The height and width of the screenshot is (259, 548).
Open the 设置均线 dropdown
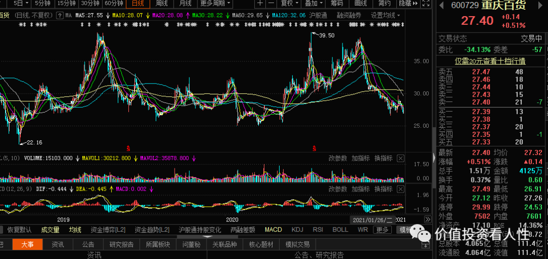[x=386, y=16]
